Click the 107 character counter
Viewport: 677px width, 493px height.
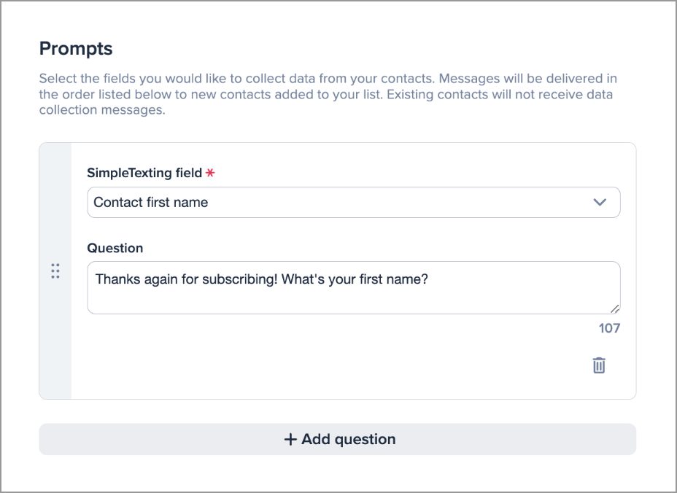[x=611, y=328]
